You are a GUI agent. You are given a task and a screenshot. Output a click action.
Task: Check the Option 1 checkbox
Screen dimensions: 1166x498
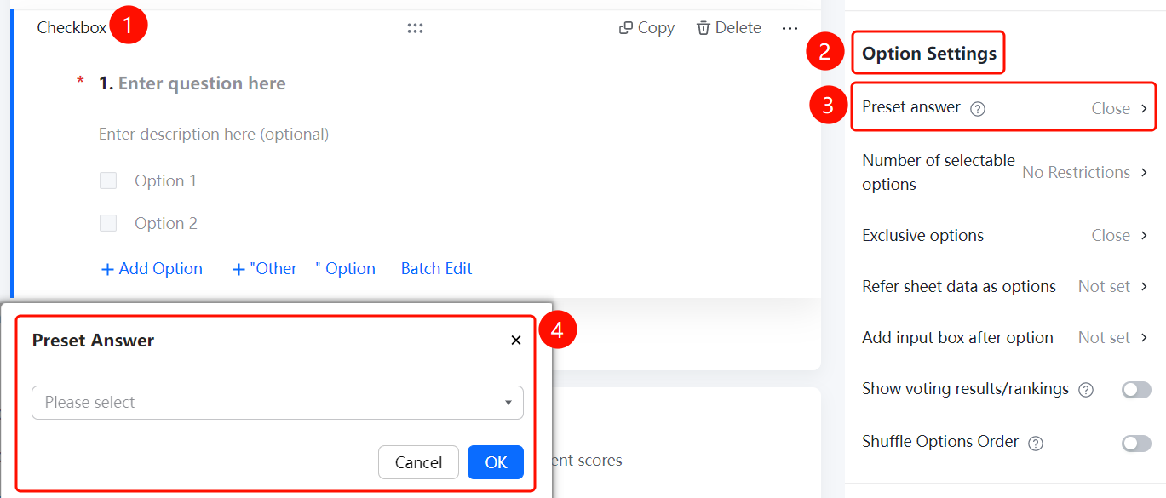[x=108, y=180]
